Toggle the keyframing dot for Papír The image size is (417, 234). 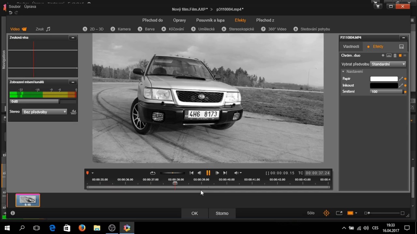(x=405, y=79)
